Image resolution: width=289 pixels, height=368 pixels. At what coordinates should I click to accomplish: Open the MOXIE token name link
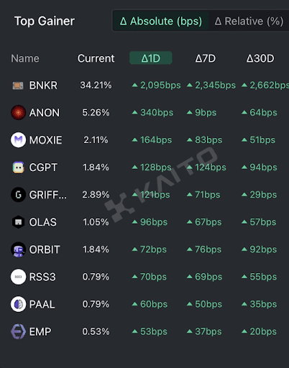click(45, 140)
